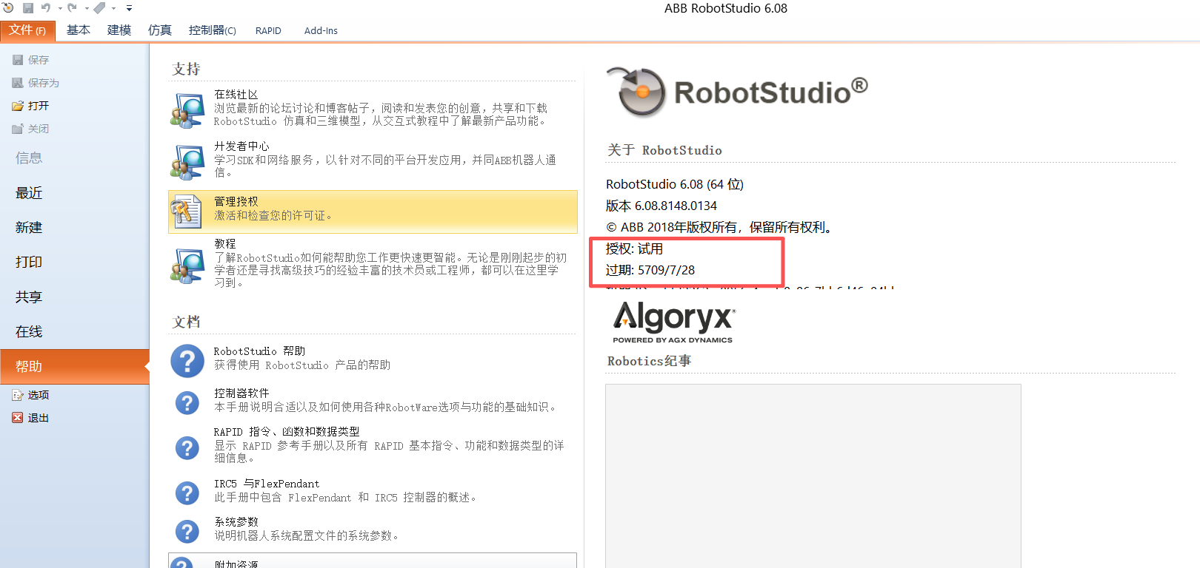Open the 开发者中心 developer center entry
Image resolution: width=1200 pixels, height=568 pixels.
click(x=373, y=160)
